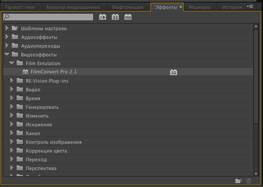Toggle the YUV Effects filter icon
The image size is (263, 187).
[128, 17]
